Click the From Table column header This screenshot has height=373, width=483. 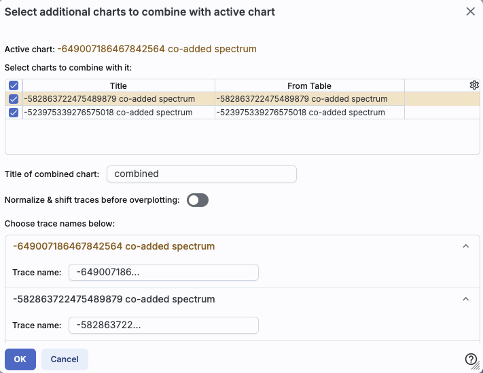pos(309,85)
